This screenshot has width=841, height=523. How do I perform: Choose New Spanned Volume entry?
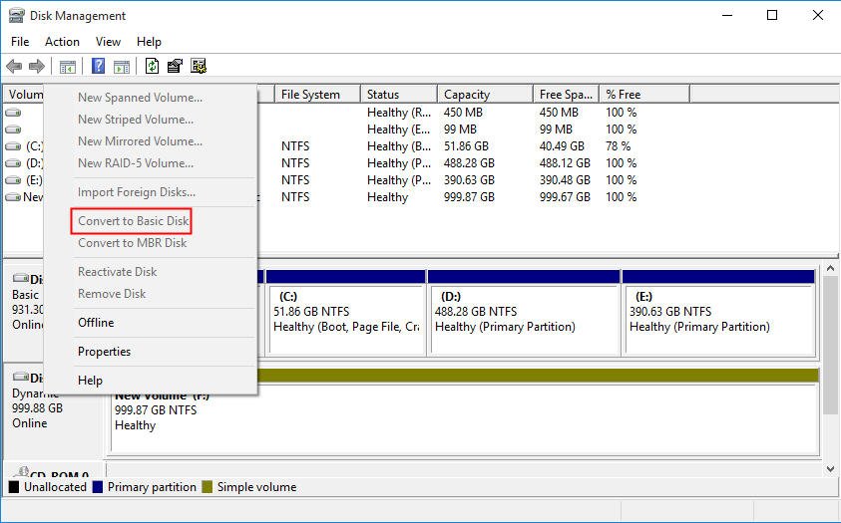click(x=140, y=98)
